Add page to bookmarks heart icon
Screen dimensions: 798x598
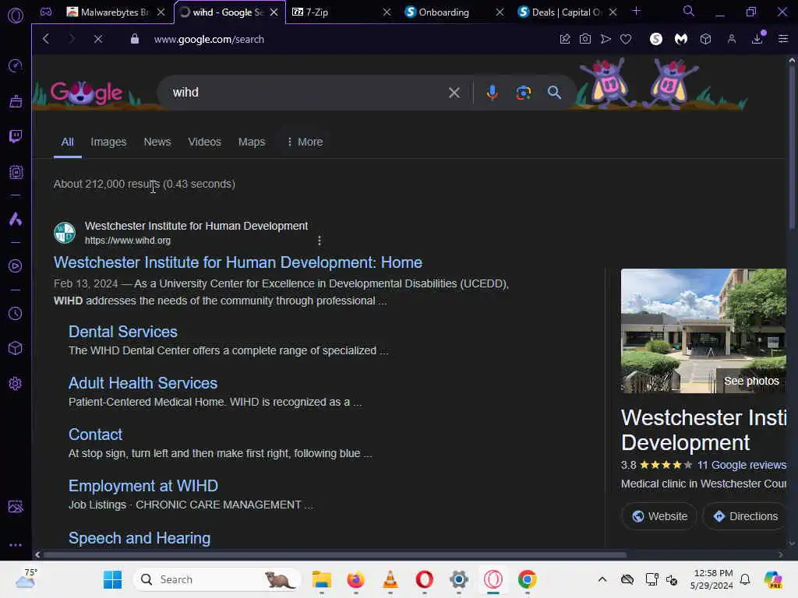pos(626,39)
